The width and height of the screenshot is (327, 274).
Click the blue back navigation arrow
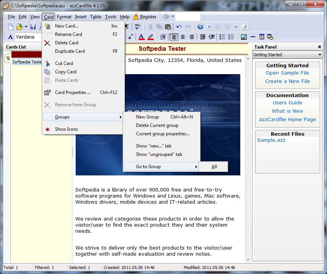[200, 27]
